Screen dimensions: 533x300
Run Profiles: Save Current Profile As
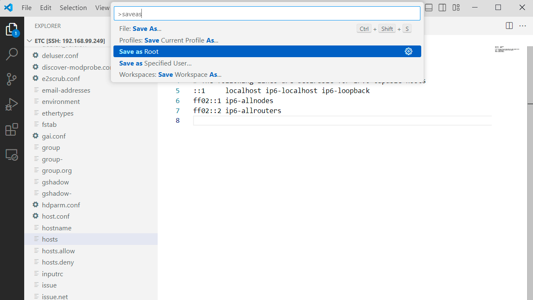pos(267,40)
